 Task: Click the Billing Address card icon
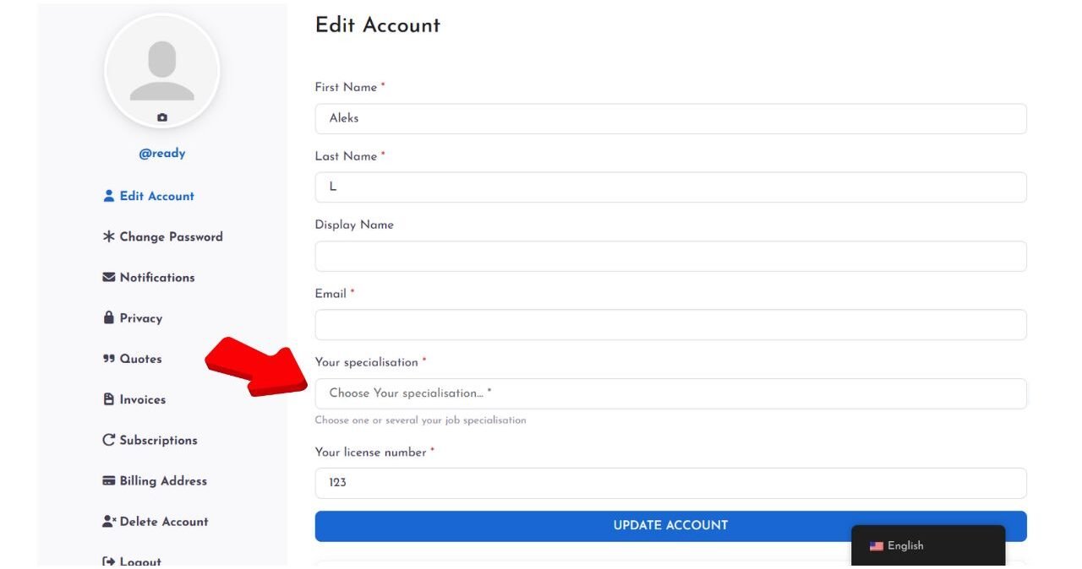[x=108, y=480]
